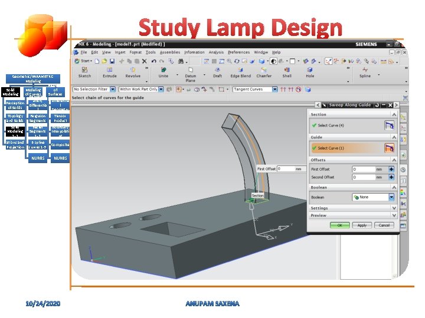
Task: Choose the Revolve tool
Action: pyautogui.click(x=133, y=72)
